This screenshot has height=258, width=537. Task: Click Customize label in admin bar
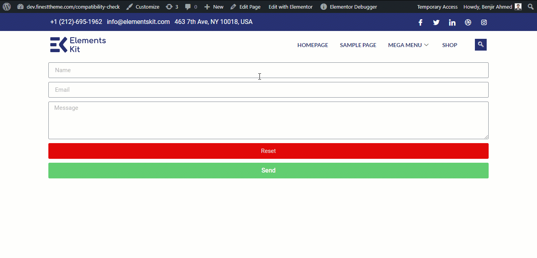pos(147,7)
